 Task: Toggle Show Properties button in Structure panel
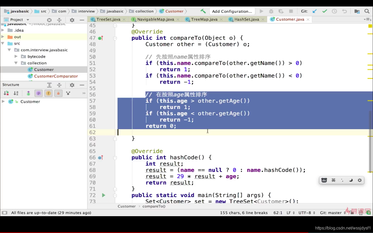pyautogui.click(x=39, y=93)
